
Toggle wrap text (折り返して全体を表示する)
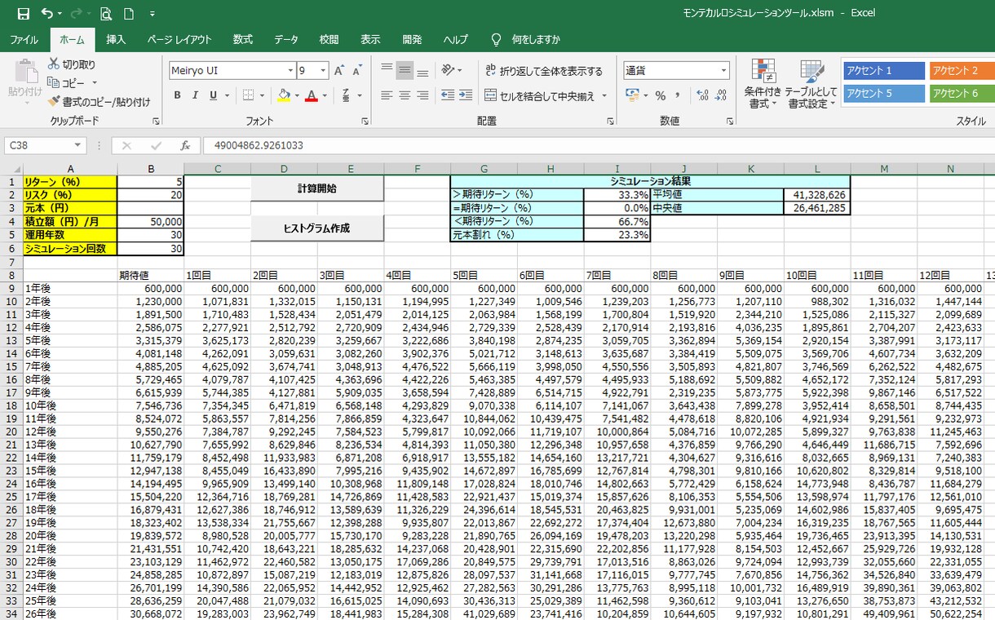[543, 71]
